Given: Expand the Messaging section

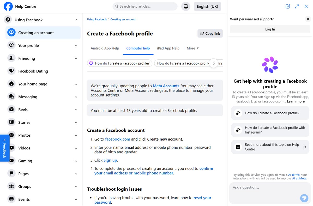Looking at the screenshot, I should coord(76,97).
